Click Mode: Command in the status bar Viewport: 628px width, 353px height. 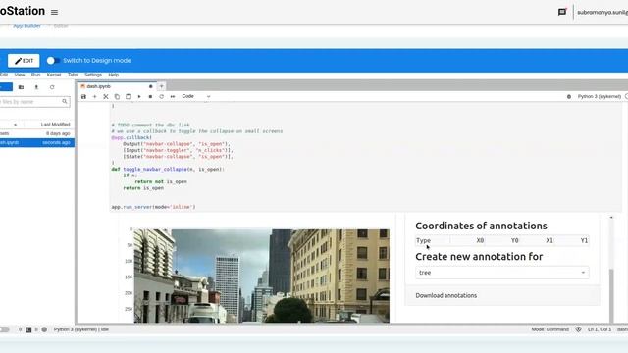coord(549,329)
